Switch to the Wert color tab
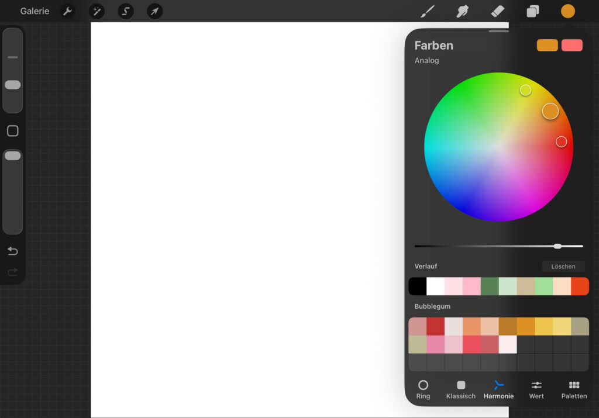Image resolution: width=599 pixels, height=418 pixels. pyautogui.click(x=536, y=390)
